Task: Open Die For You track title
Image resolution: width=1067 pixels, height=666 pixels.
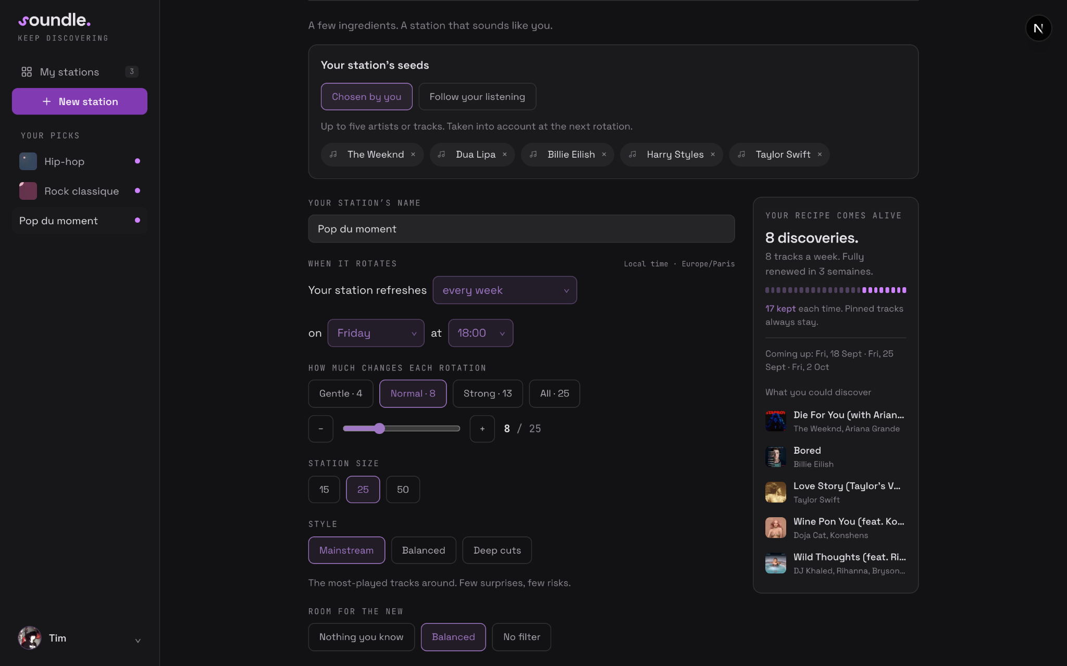Action: click(849, 415)
